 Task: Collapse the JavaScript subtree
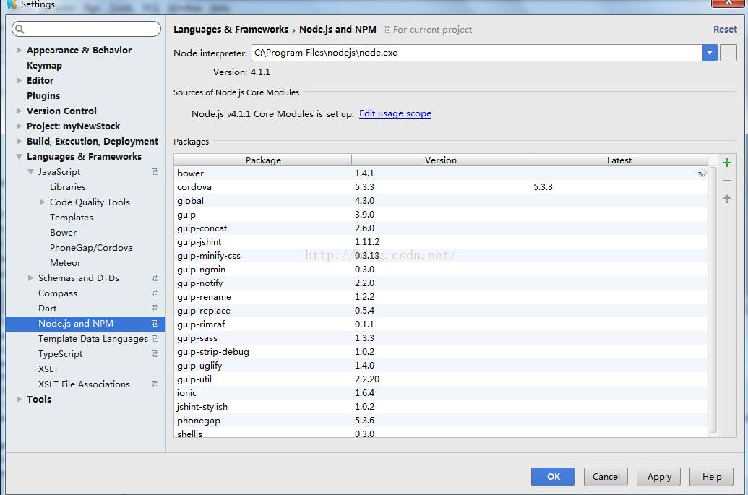[x=30, y=172]
